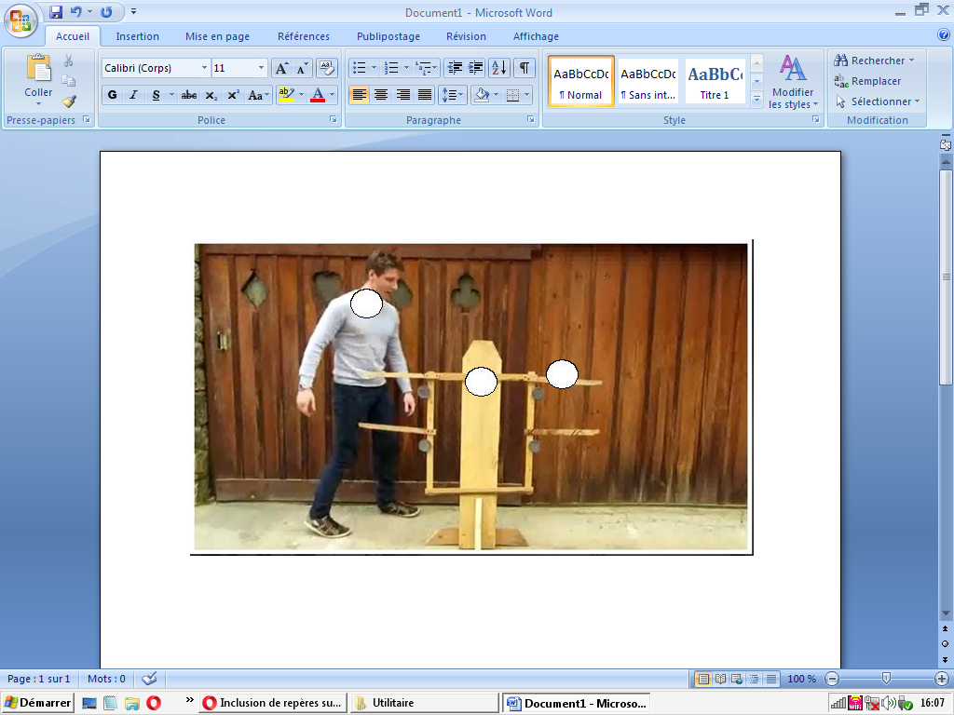Open Opera from the quick launch bar
This screenshot has width=954, height=715.
[154, 703]
